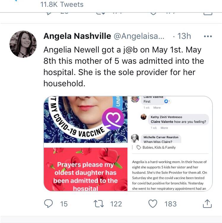This screenshot has height=223, width=222.
Task: Retweet the Angela Nashville tweet
Action: coord(99,204)
